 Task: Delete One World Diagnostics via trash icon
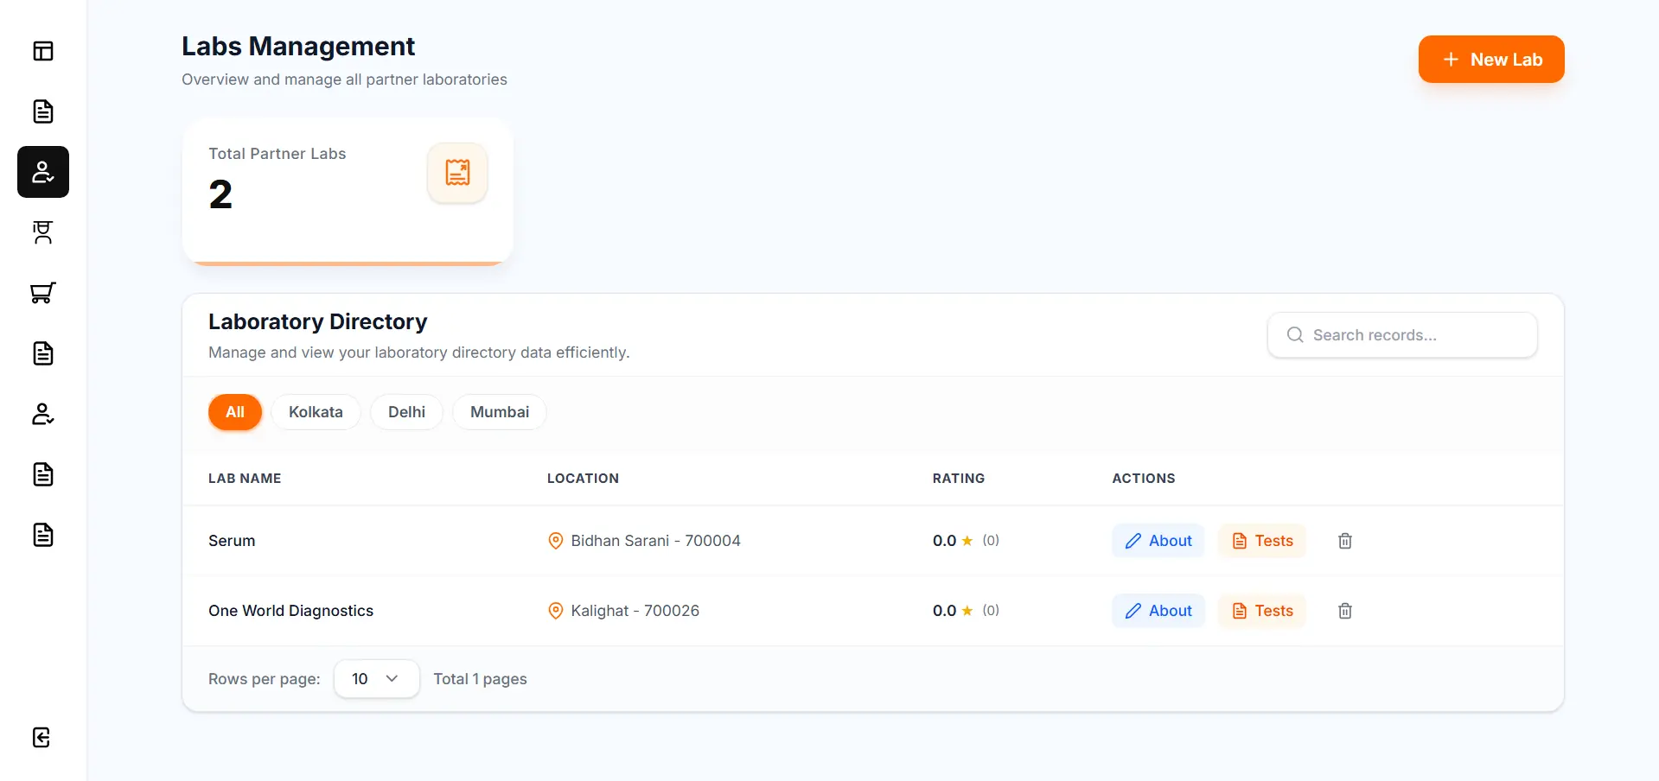1345,611
